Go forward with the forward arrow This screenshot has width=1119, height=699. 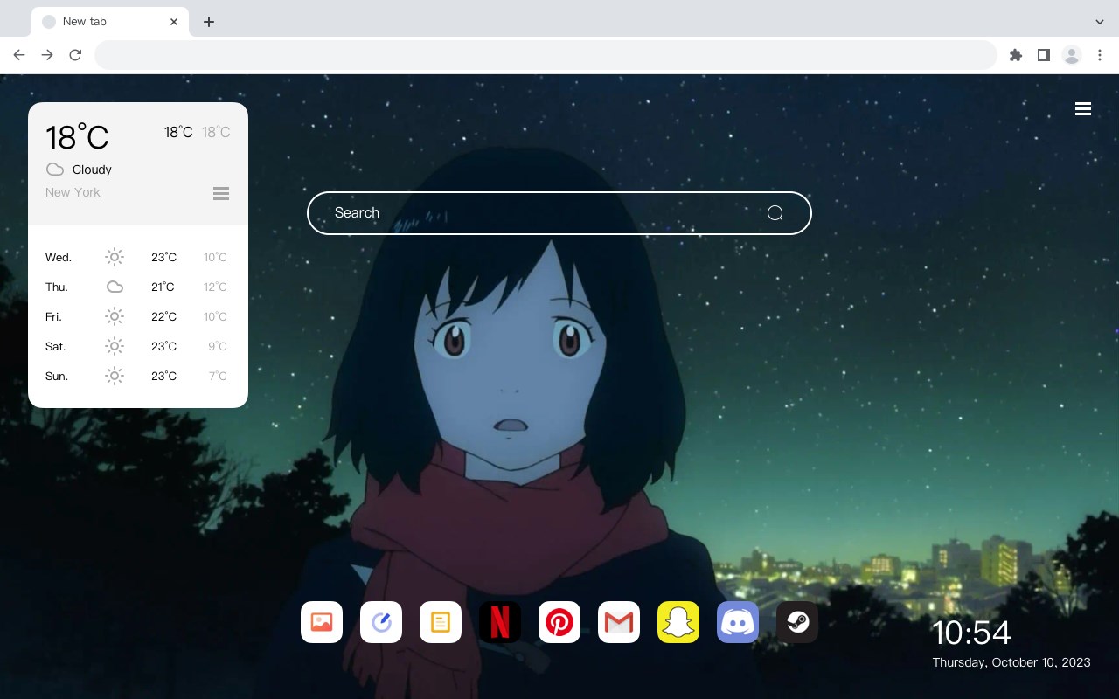click(x=47, y=55)
